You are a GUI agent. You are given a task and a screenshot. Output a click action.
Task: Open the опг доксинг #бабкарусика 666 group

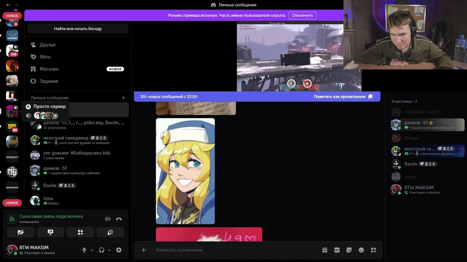tap(78, 155)
